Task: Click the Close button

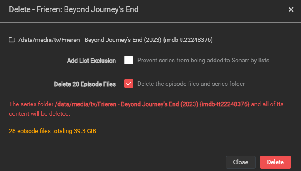Action: point(241,162)
